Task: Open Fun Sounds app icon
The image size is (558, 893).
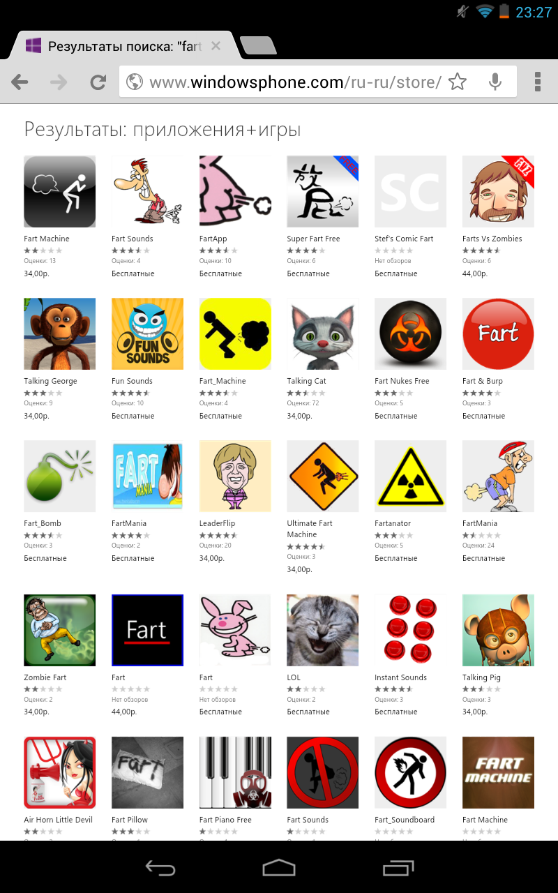Action: 148,333
